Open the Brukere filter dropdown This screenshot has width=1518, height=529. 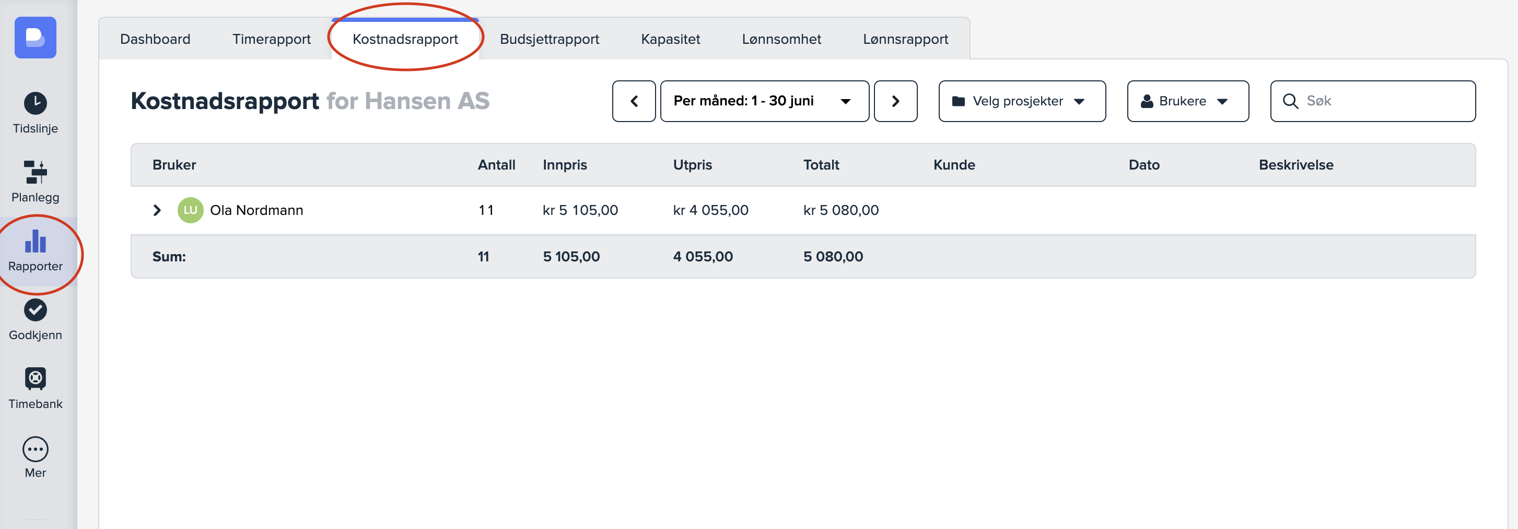(x=1187, y=101)
